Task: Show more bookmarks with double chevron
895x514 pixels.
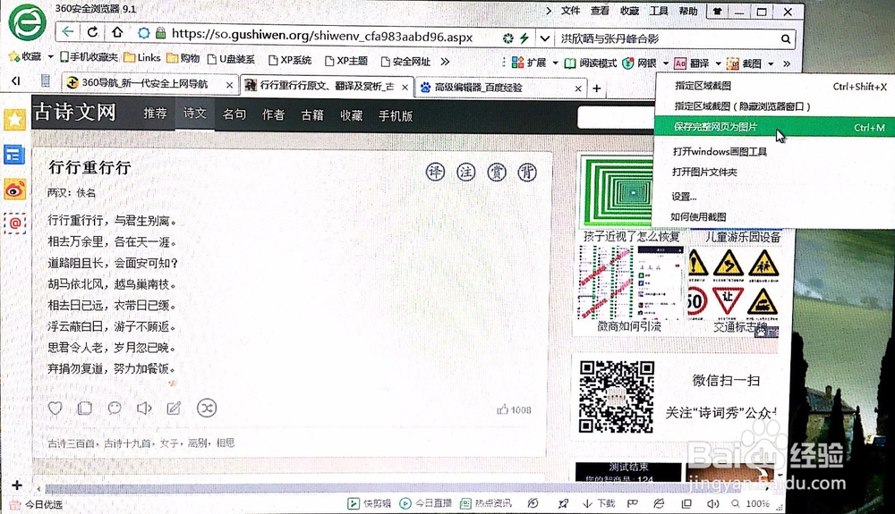Action: click(445, 61)
